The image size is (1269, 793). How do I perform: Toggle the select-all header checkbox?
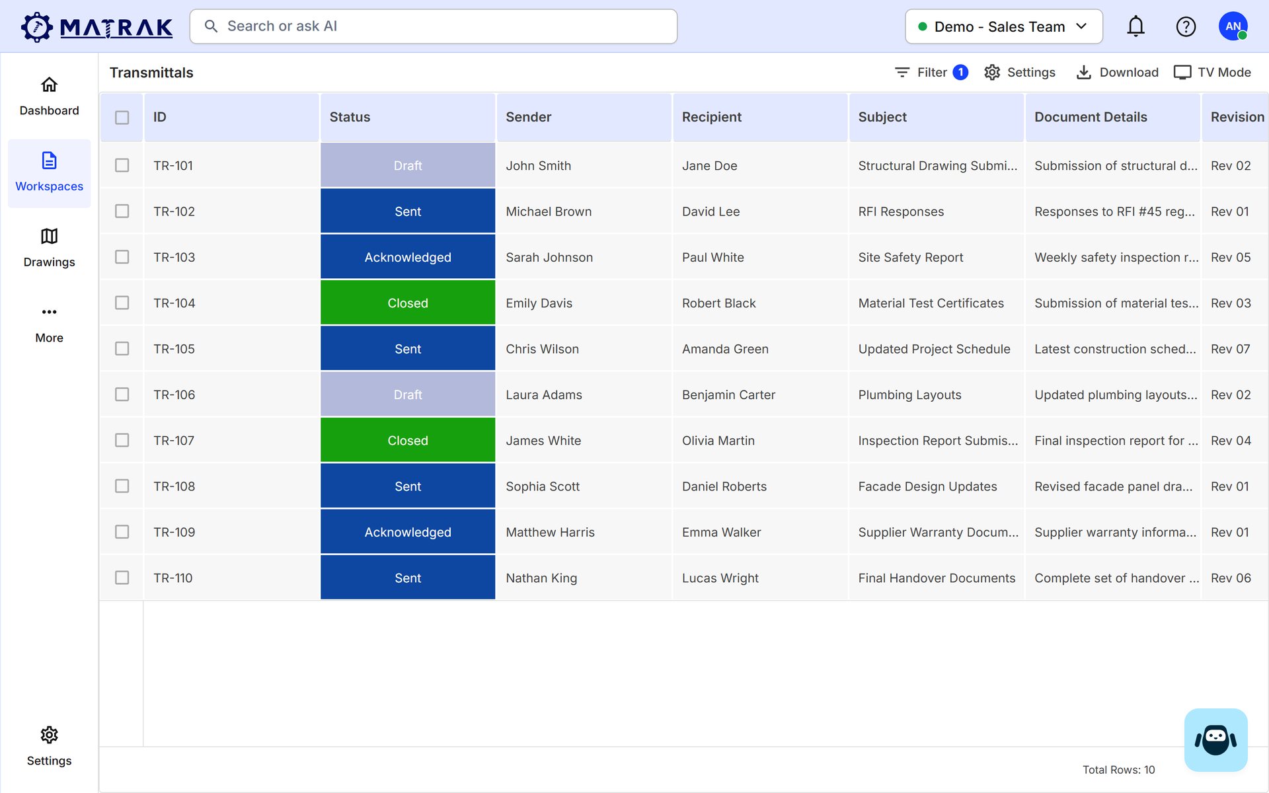click(x=122, y=117)
